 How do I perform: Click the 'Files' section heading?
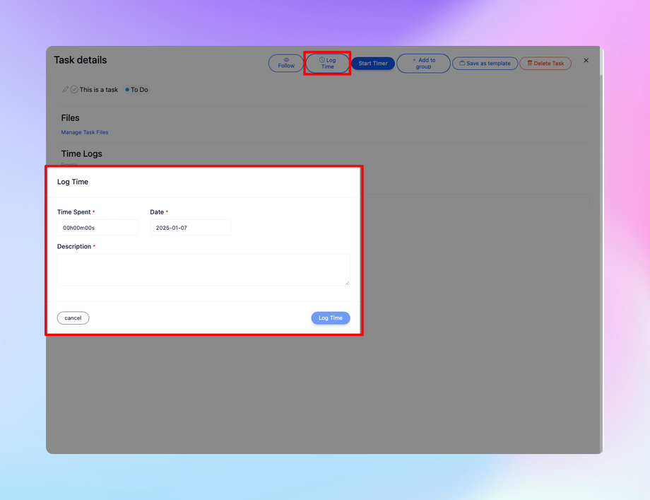70,118
